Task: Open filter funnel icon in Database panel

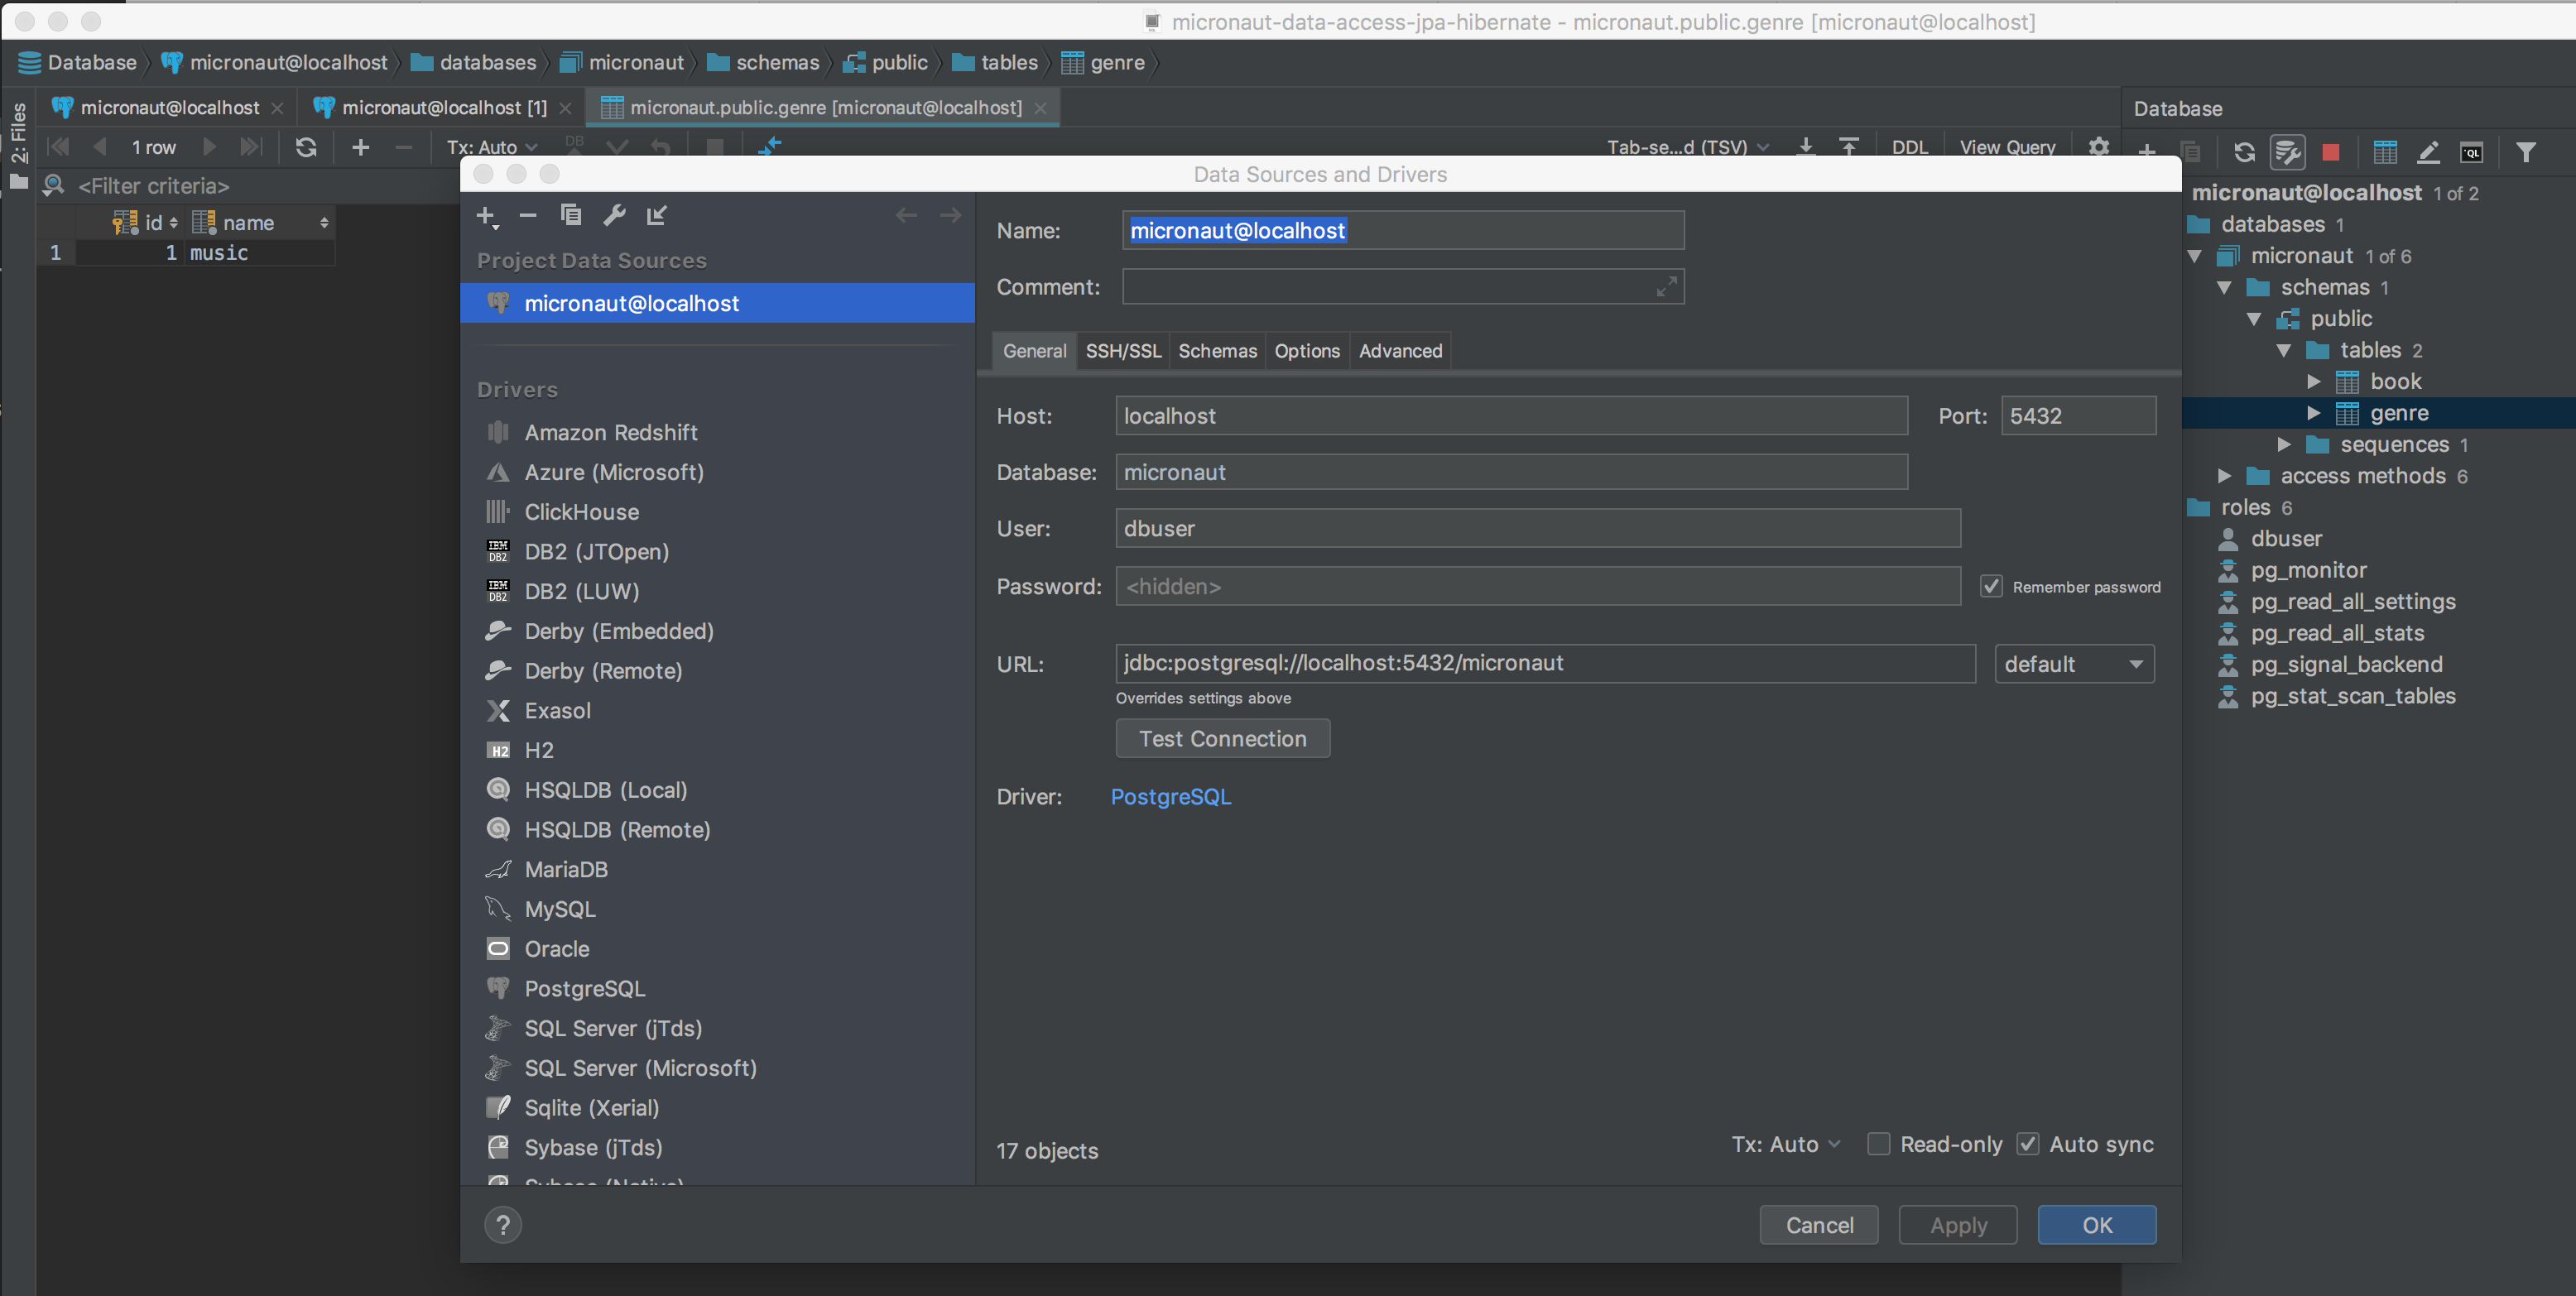Action: click(x=2525, y=152)
